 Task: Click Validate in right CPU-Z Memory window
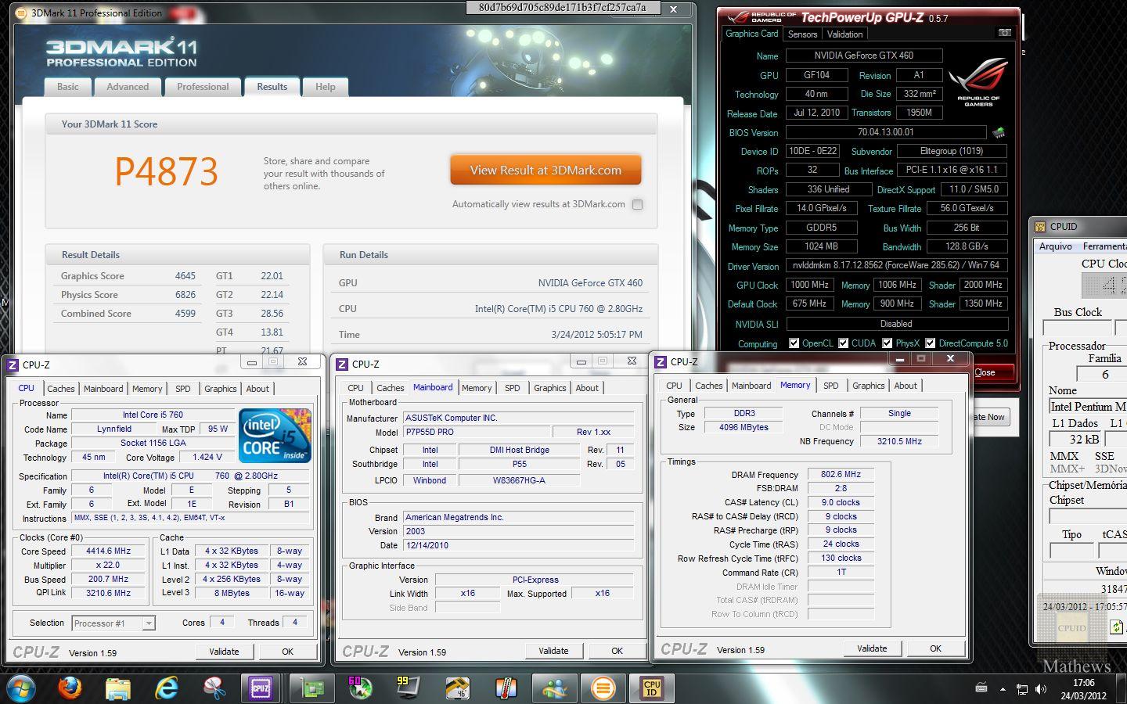872,648
